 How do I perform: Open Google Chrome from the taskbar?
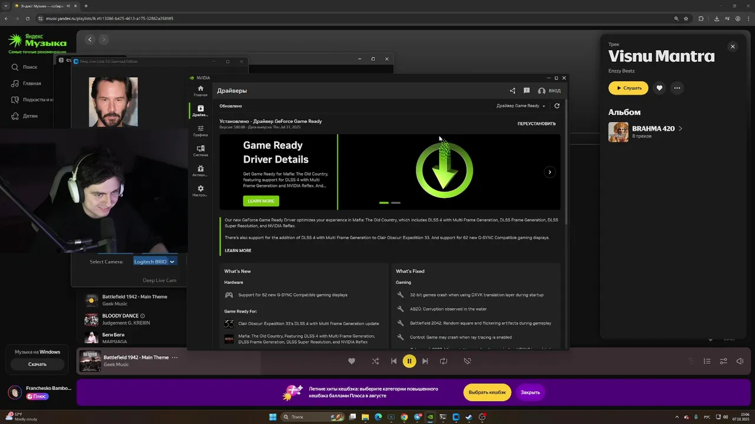point(404,417)
